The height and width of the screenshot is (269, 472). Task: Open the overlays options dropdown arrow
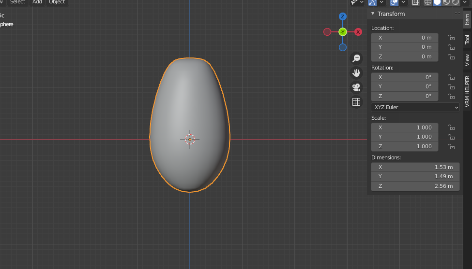403,2
